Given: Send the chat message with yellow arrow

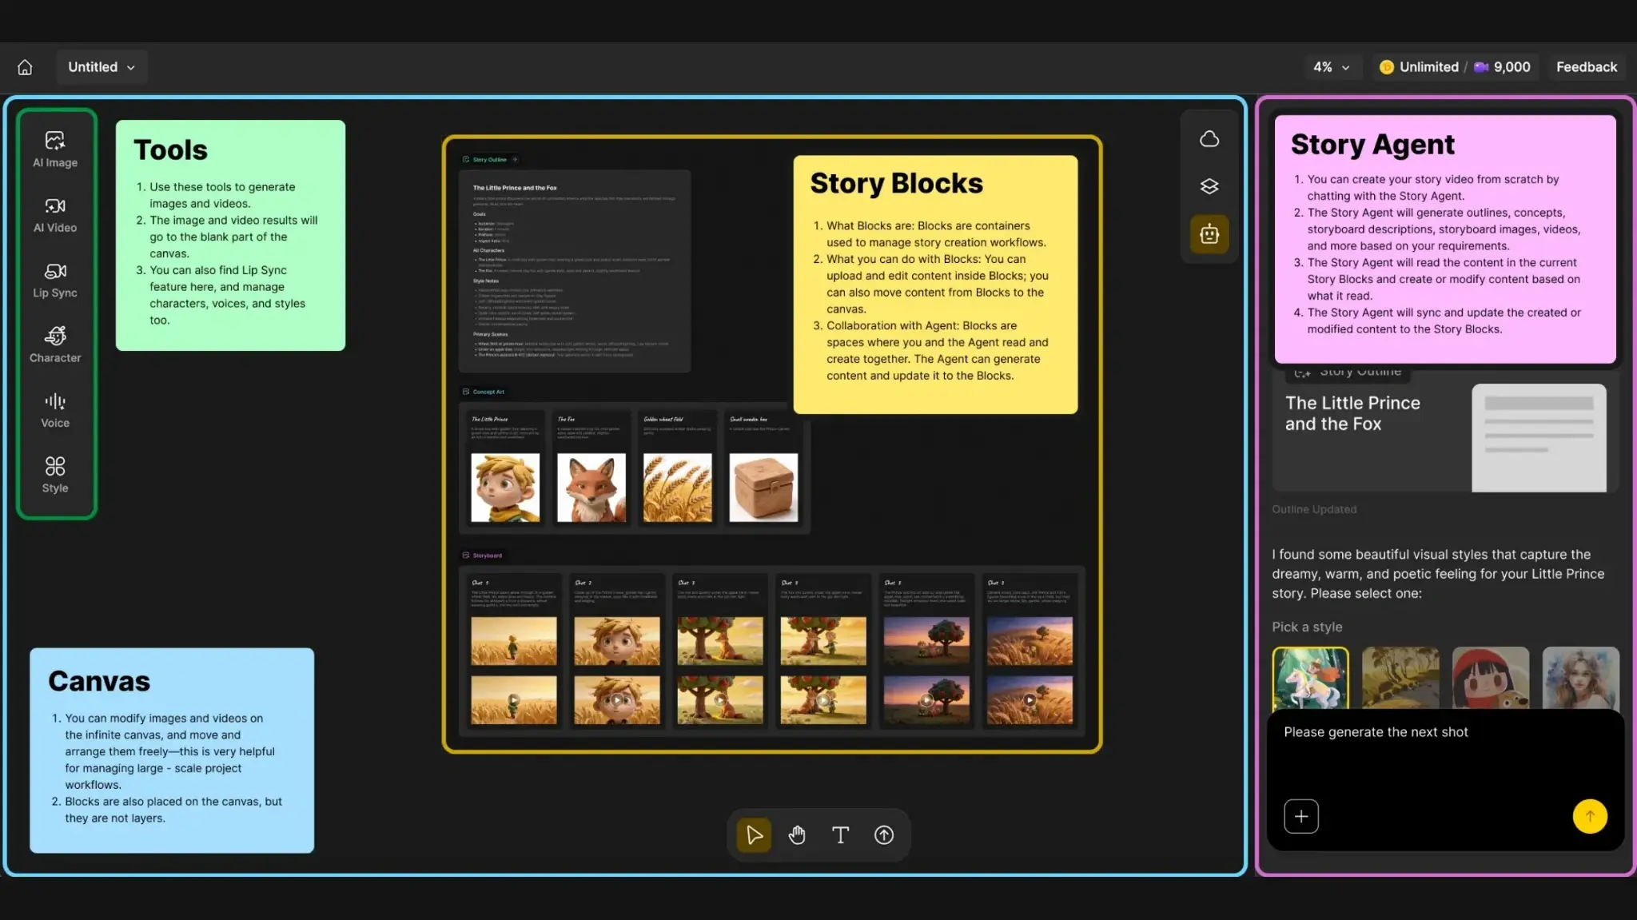Looking at the screenshot, I should (1590, 816).
